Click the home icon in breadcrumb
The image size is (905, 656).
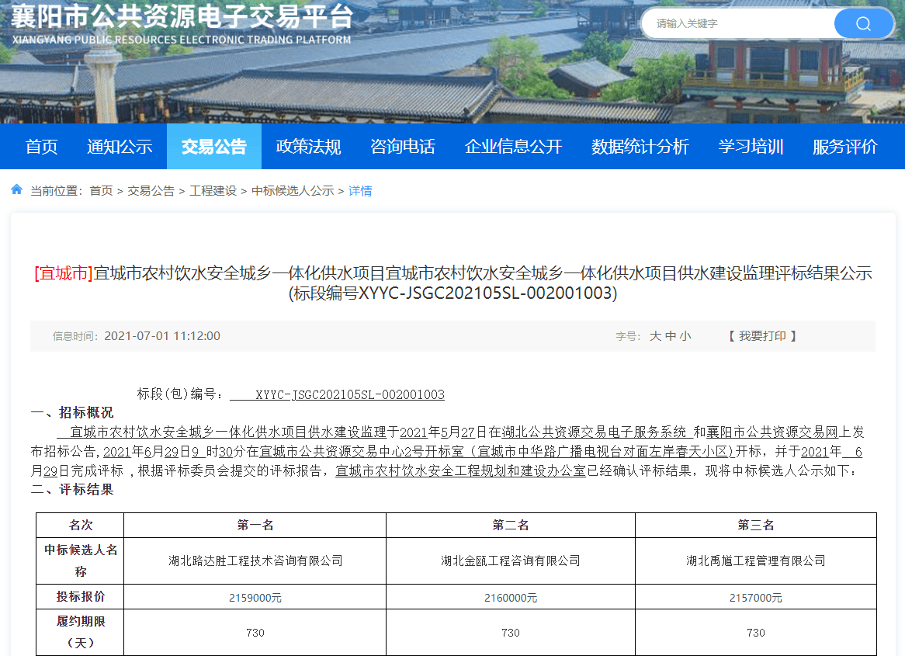click(16, 189)
